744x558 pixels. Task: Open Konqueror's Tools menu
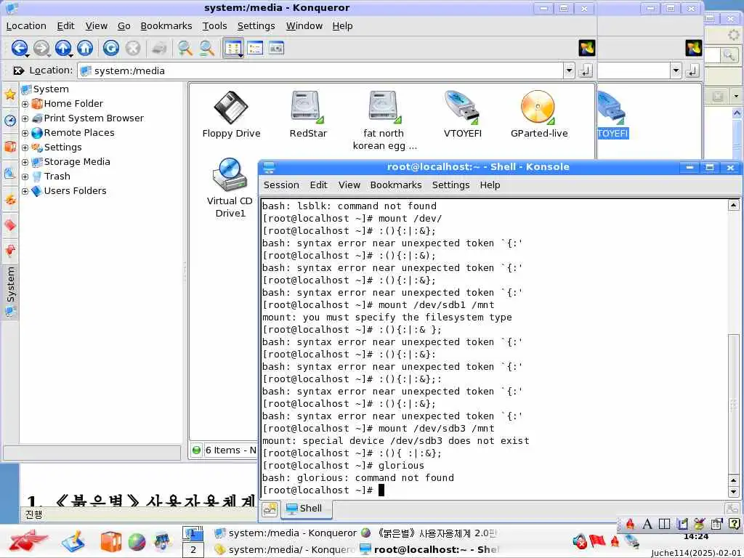pos(214,26)
